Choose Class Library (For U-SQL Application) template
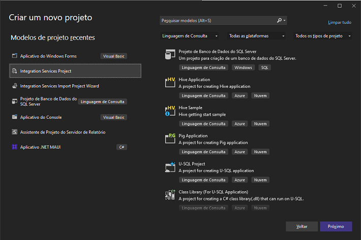This screenshot has width=361, height=240. 213,192
